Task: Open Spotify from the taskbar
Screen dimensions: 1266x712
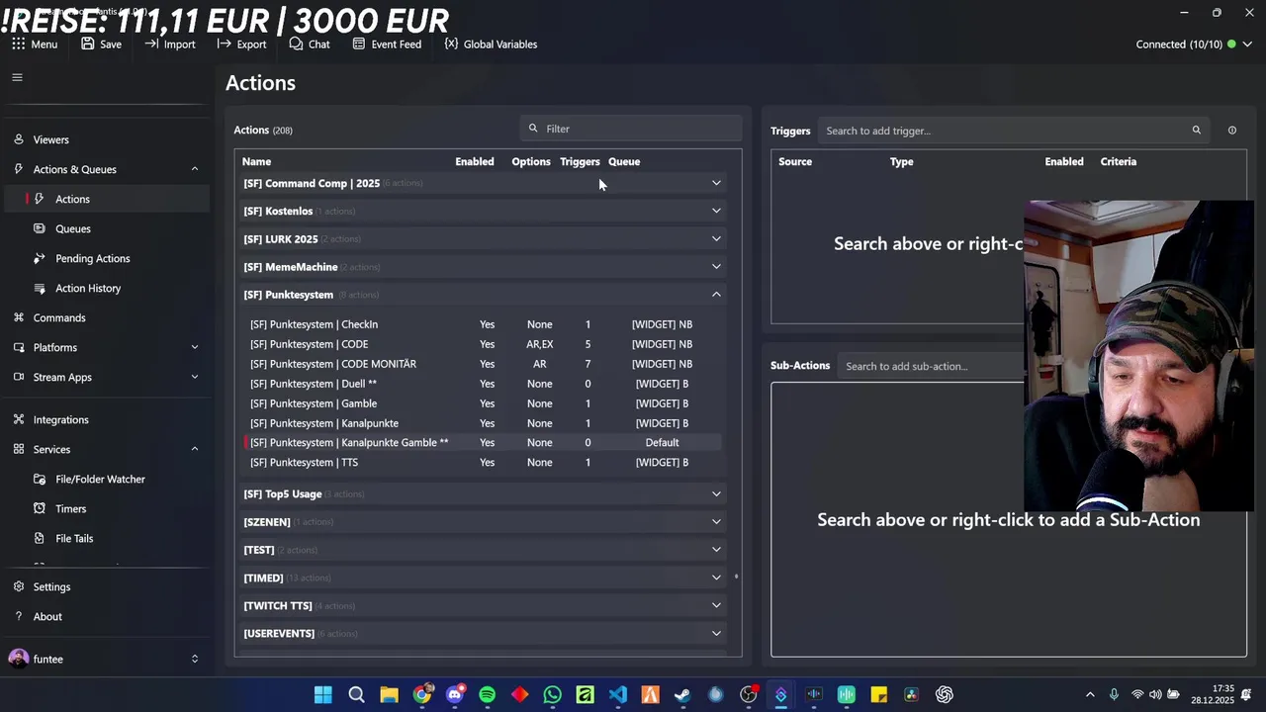Action: point(487,695)
